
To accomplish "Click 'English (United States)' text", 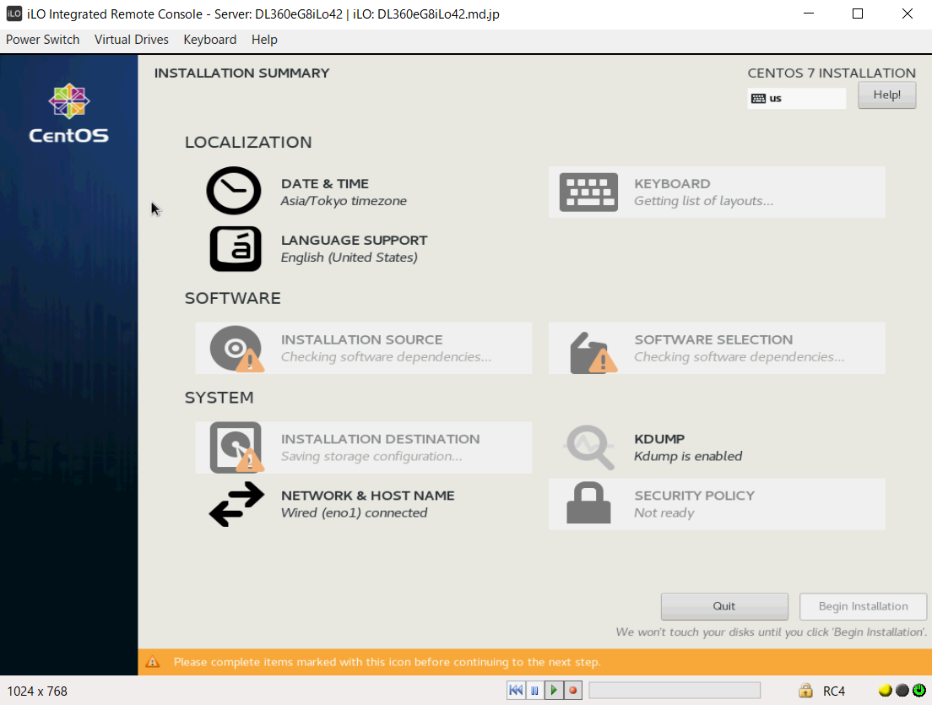I will click(349, 258).
